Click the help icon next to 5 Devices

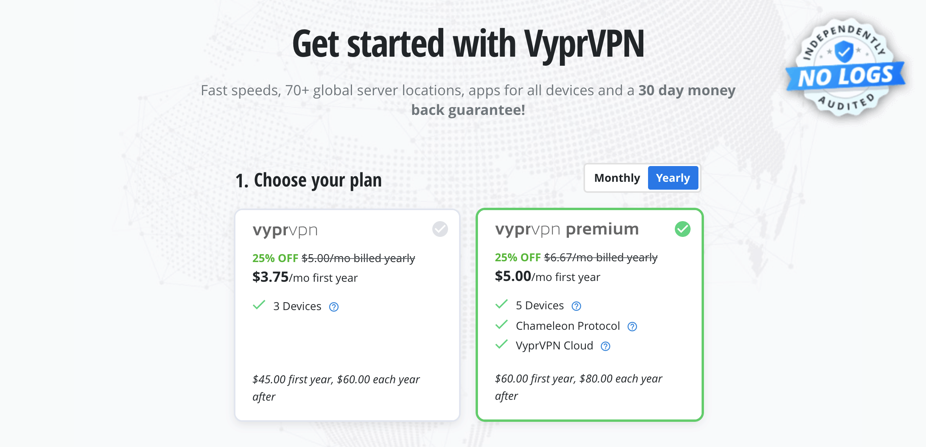[x=576, y=306]
